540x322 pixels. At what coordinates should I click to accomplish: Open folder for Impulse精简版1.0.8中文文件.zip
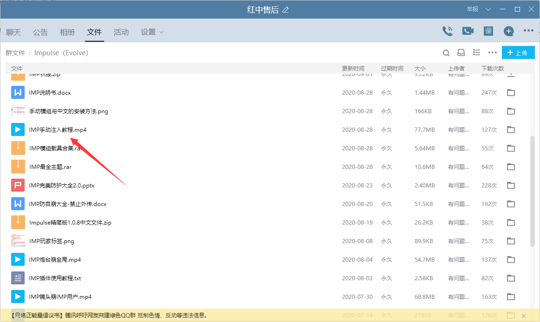(511, 223)
